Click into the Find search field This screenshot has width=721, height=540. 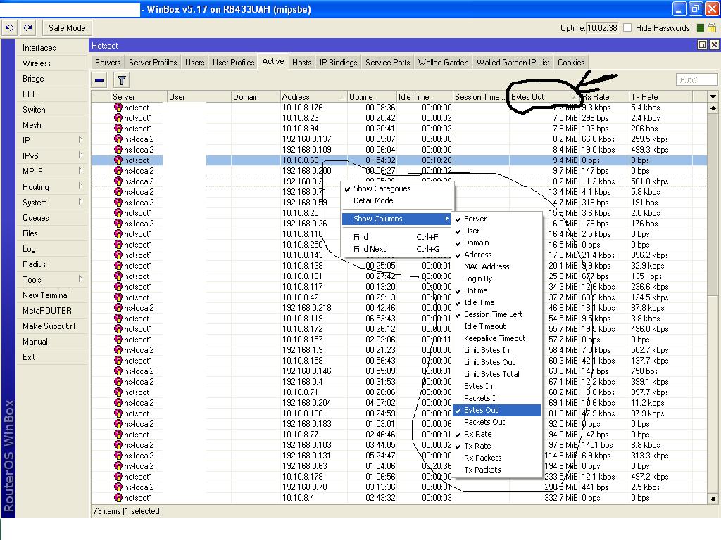pos(696,80)
